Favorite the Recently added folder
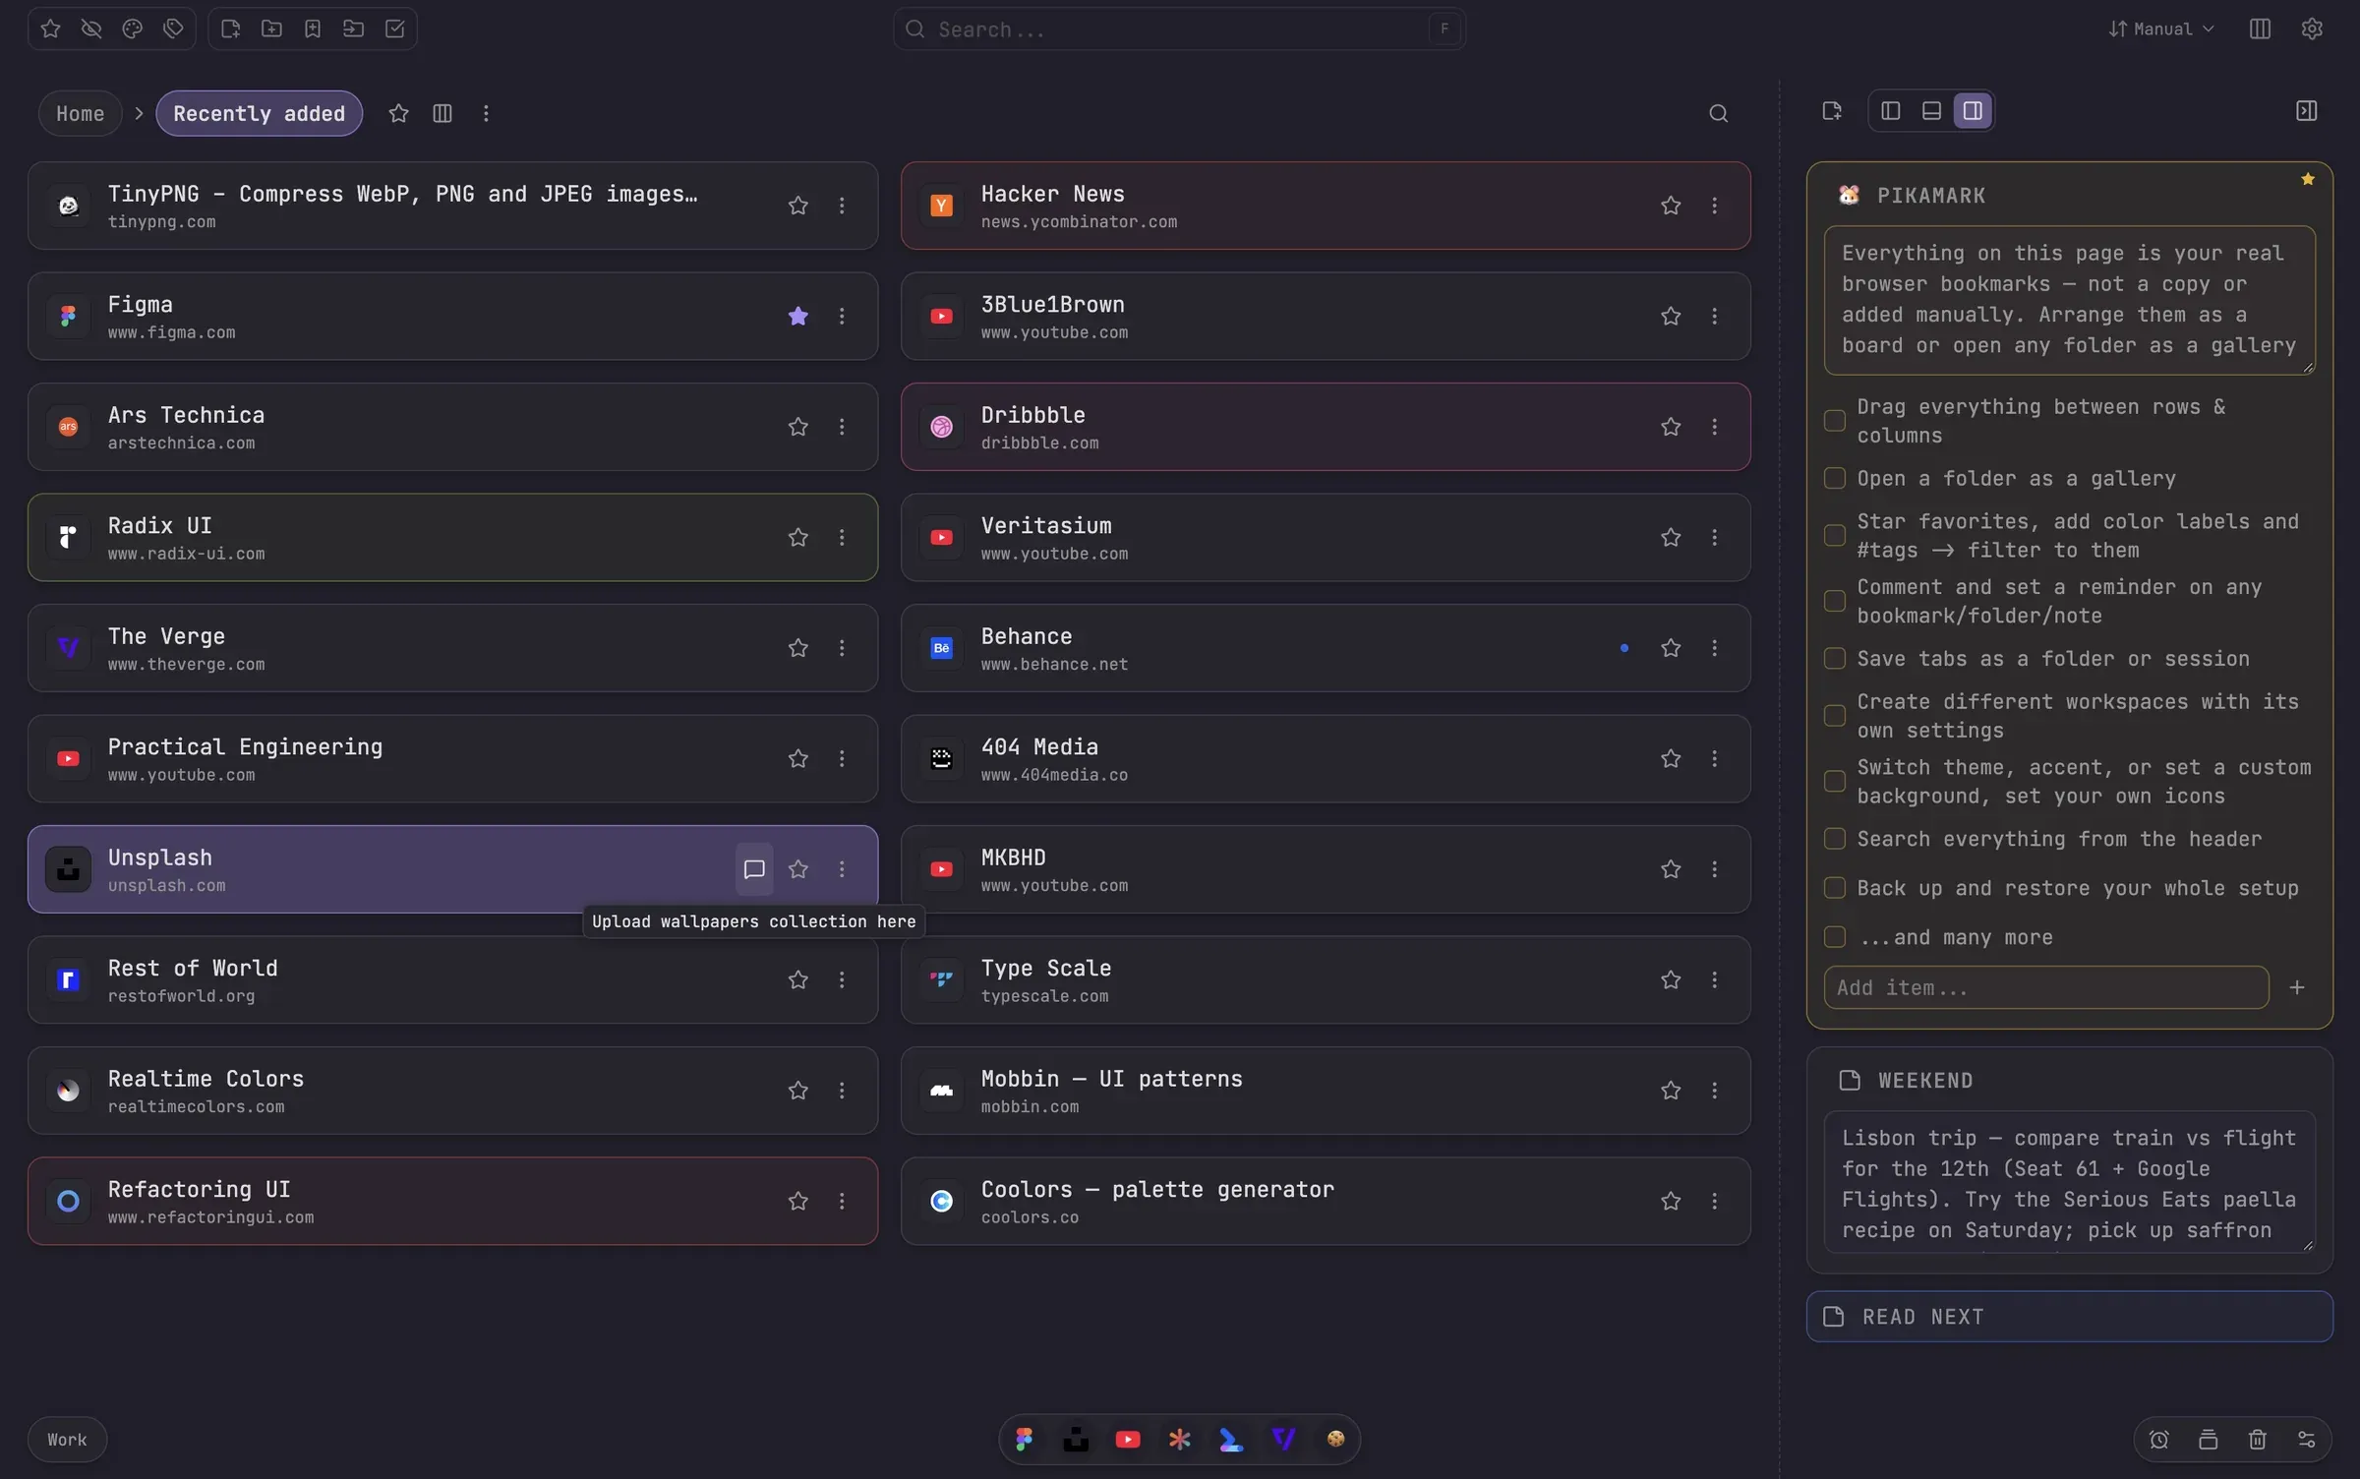The width and height of the screenshot is (2360, 1479). click(398, 114)
